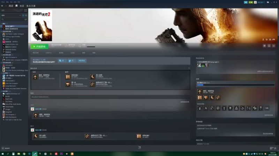
Task: Toggle the ready-to-play filter icon
Action: click(x=26, y=15)
